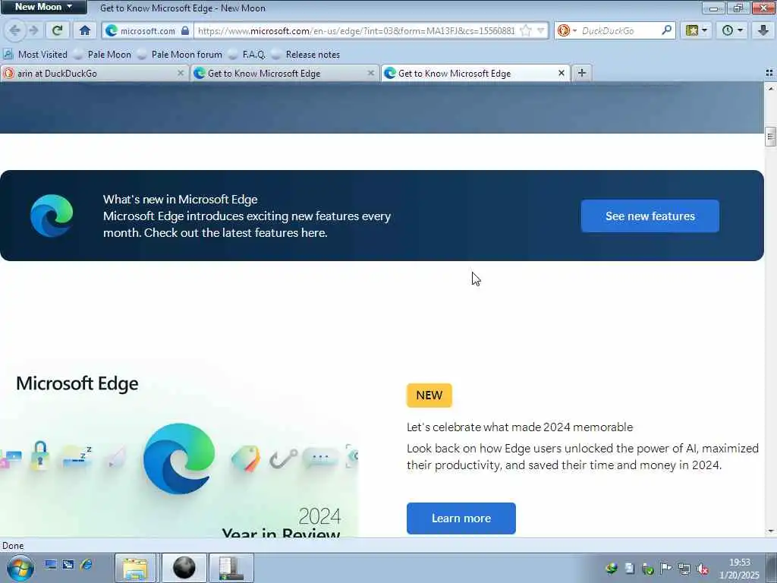Open Most Visited bookmarks folder
Viewport: 777px width, 583px height.
36,55
